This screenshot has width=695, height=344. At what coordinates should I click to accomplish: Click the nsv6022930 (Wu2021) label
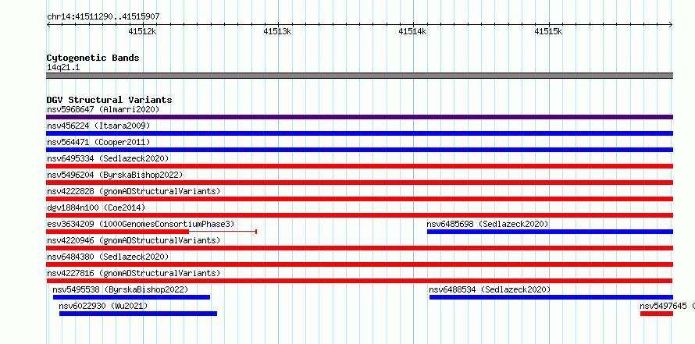(103, 306)
